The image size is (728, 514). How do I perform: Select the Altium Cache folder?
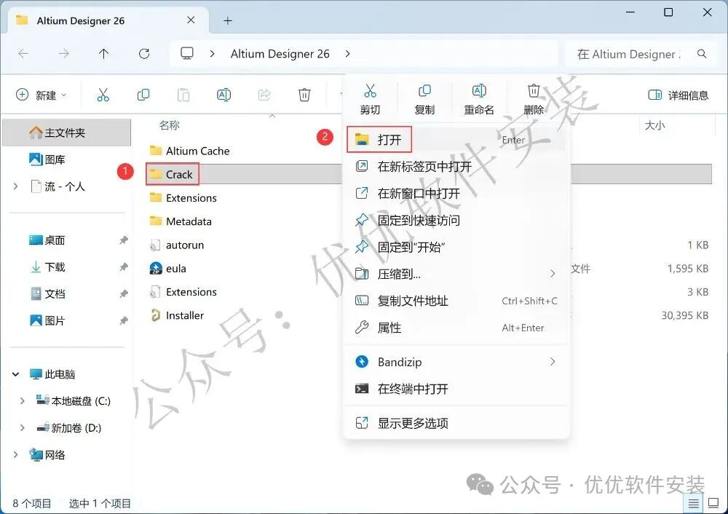(189, 151)
